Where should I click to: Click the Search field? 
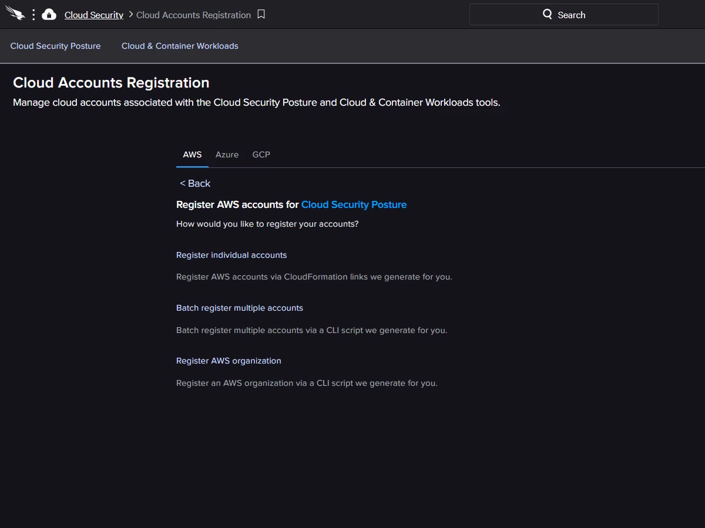pos(564,15)
